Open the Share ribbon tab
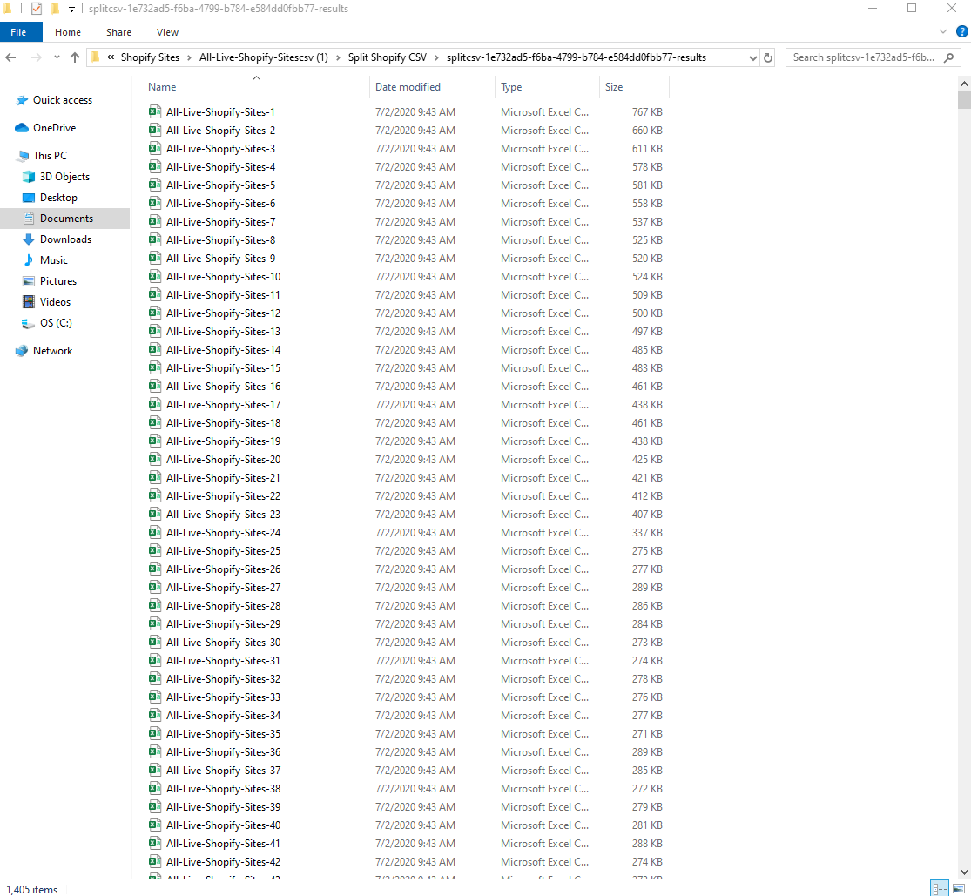The image size is (971, 896). click(118, 32)
